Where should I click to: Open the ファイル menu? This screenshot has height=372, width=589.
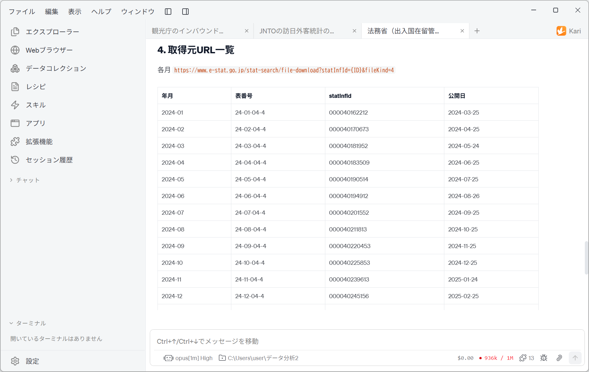point(22,12)
